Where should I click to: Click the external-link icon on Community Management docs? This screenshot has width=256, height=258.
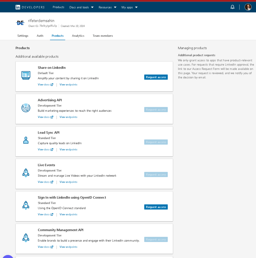point(52,247)
